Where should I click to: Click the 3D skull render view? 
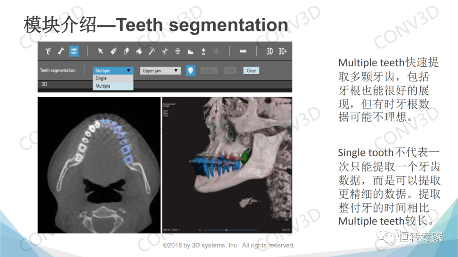[227, 165]
